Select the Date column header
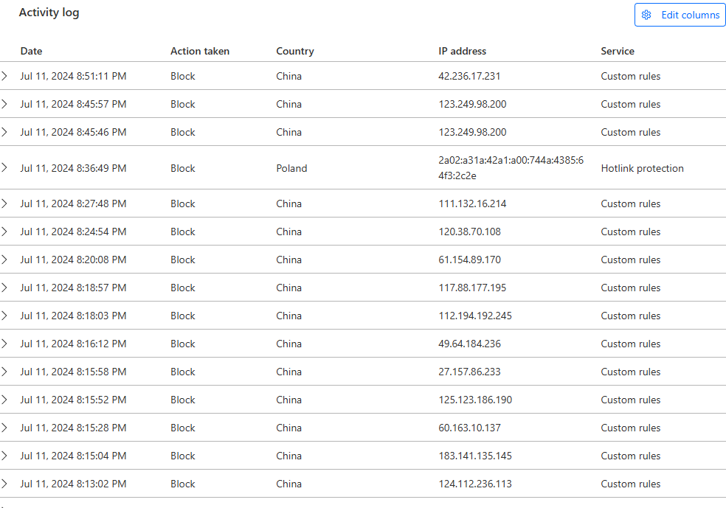 click(x=32, y=51)
